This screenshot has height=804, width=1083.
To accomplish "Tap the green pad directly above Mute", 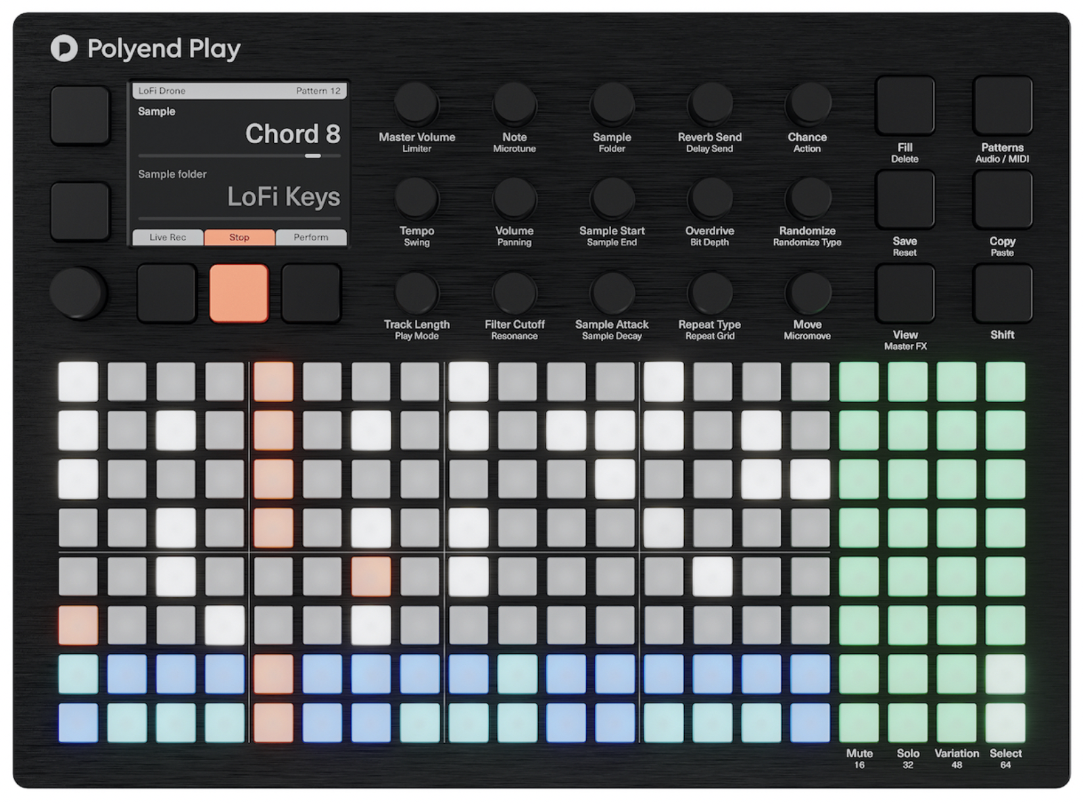I will click(859, 723).
